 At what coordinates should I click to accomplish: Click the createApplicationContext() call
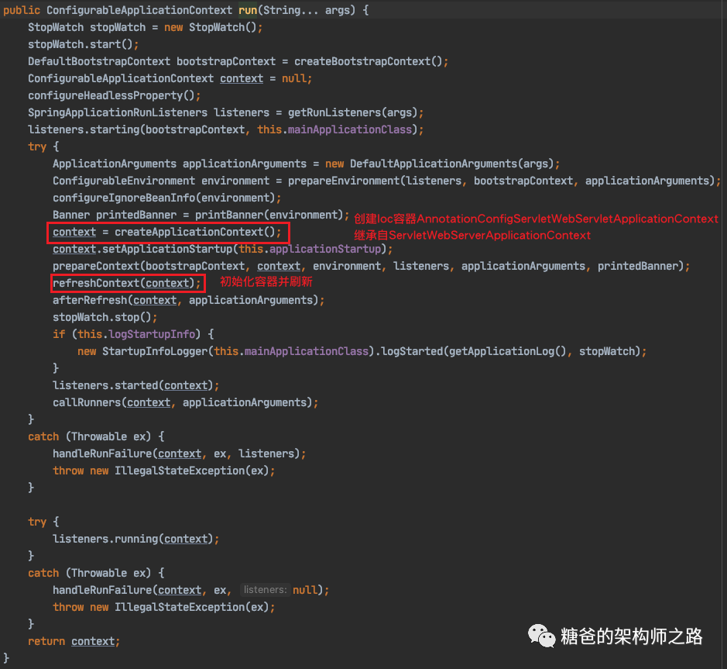[195, 232]
